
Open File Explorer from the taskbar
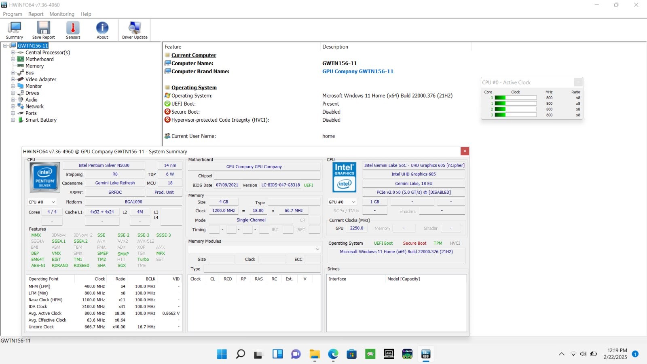point(315,354)
